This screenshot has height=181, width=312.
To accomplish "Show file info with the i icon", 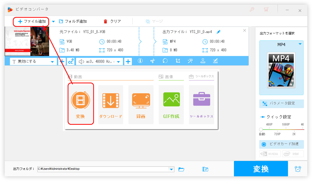I will pos(140,61).
